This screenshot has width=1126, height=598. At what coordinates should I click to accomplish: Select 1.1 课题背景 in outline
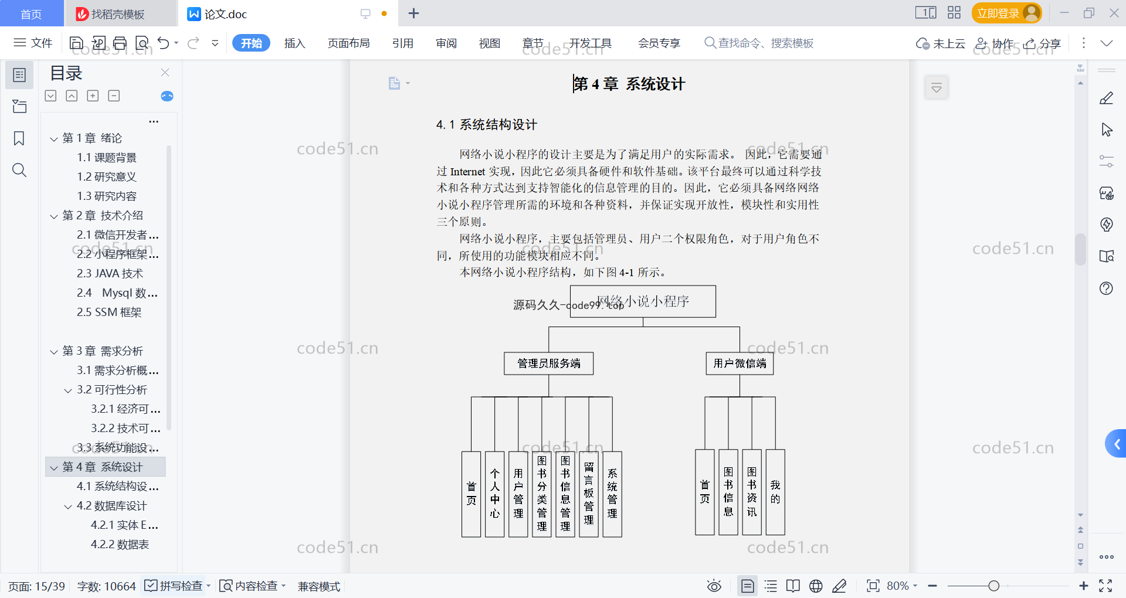(x=107, y=158)
